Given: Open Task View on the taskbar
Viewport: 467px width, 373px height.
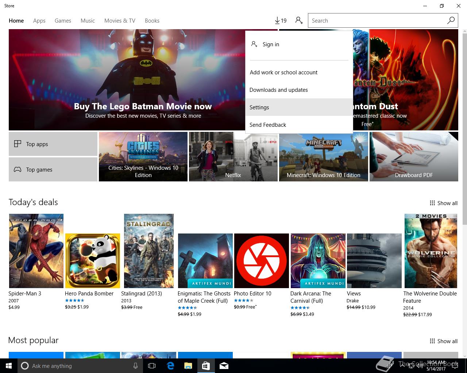Looking at the screenshot, I should tap(152, 366).
